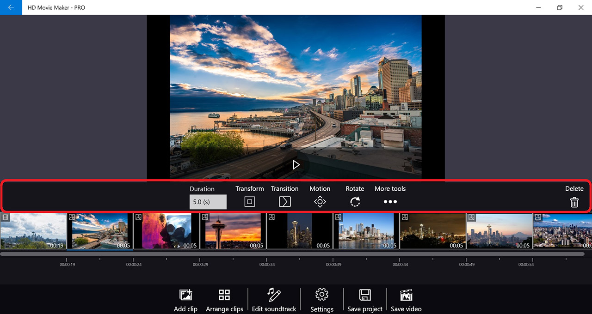
Task: Save project with floppy icon
Action: [x=365, y=295]
